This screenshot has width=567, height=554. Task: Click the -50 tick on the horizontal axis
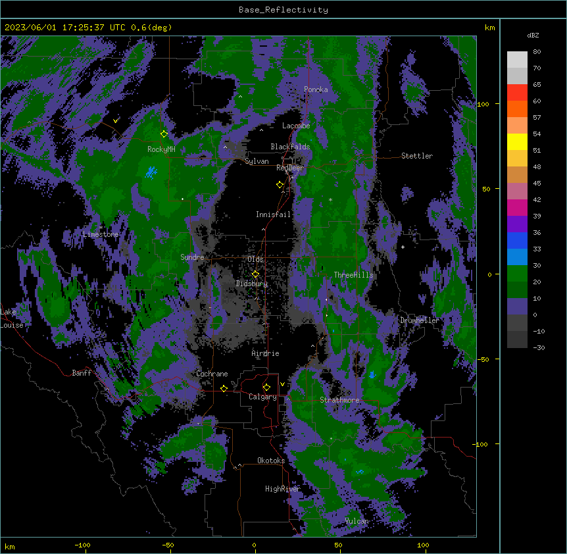[168, 545]
